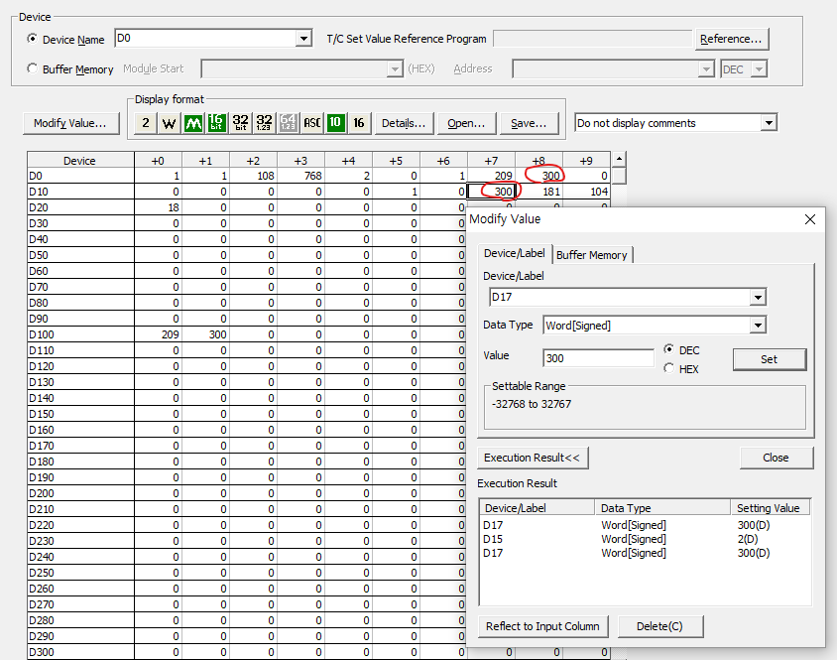Apply value with Set button

coord(769,359)
